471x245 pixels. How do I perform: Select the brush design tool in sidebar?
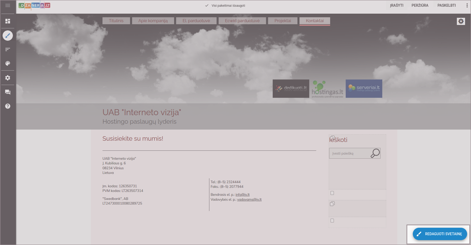[8, 36]
